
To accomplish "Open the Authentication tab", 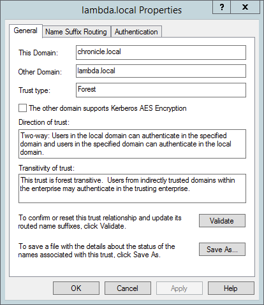I will coord(136,32).
